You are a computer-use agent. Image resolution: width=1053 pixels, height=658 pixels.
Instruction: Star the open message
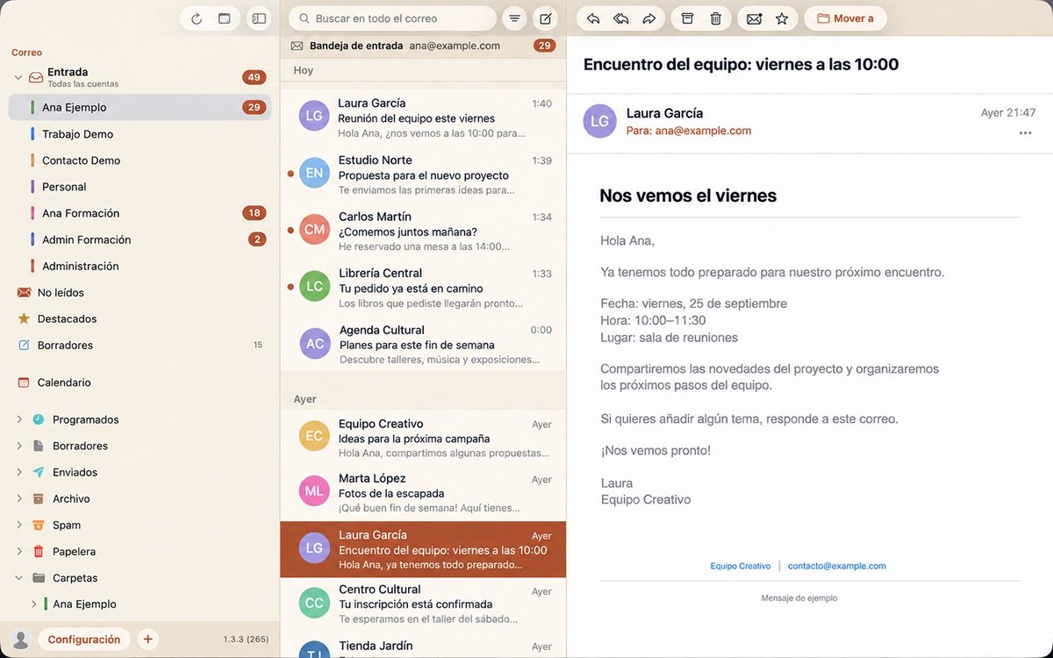782,18
